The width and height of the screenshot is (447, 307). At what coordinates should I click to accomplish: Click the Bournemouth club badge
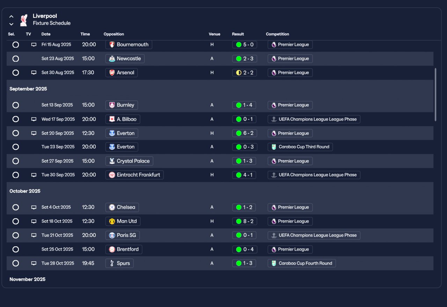click(x=112, y=45)
